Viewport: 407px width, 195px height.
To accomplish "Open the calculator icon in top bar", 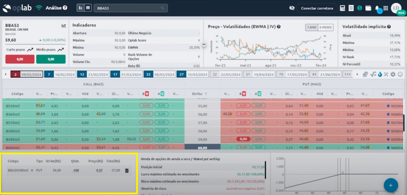I will 342,8.
